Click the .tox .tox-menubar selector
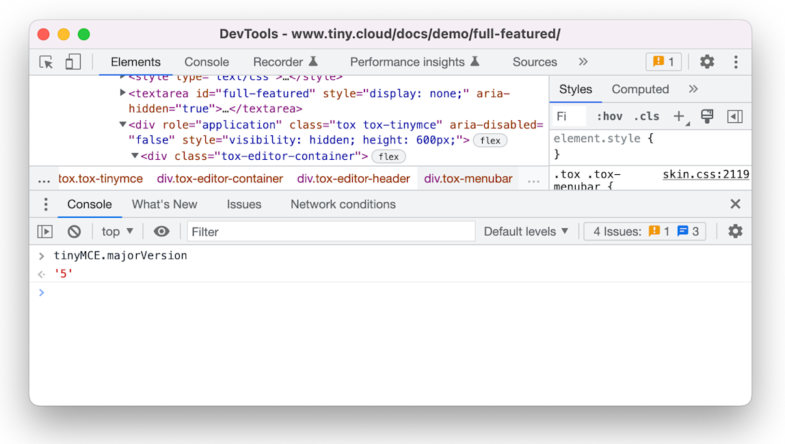 tap(587, 180)
